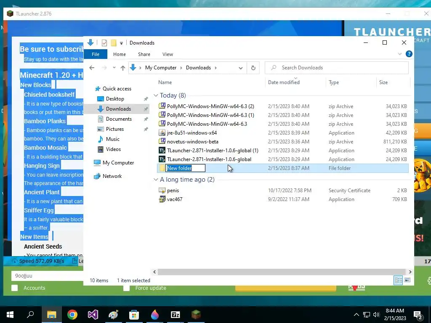Open the notification center icon
The width and height of the screenshot is (431, 323).
[x=418, y=315]
